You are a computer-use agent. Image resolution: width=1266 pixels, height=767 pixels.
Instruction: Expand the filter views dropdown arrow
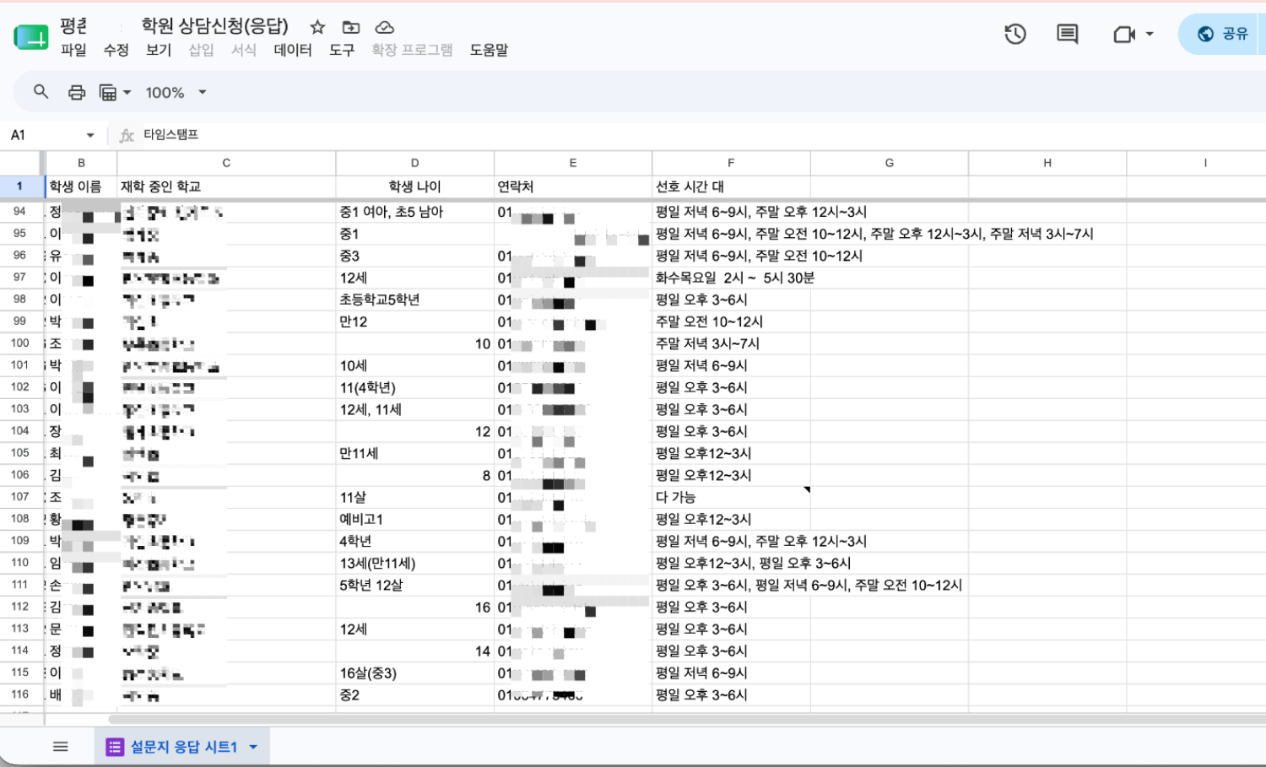127,92
